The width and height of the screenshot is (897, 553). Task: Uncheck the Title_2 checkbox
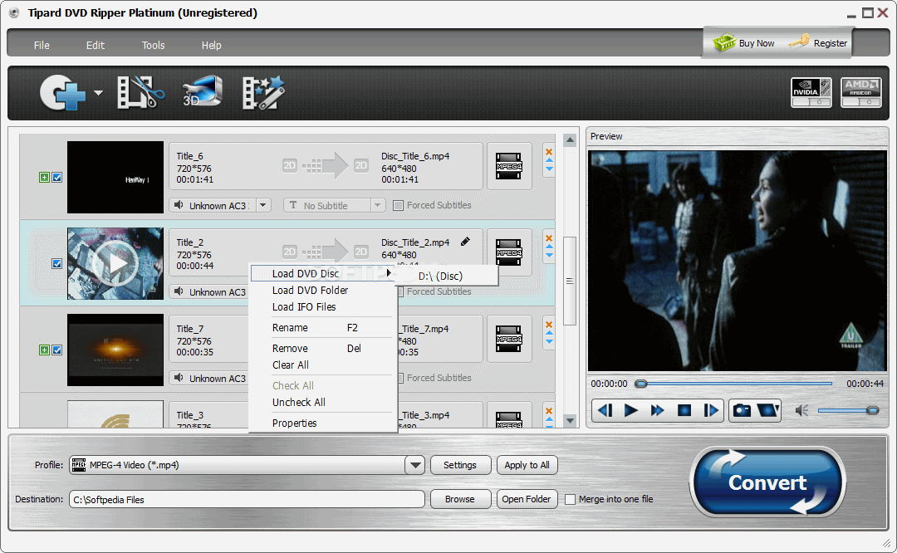pyautogui.click(x=57, y=264)
